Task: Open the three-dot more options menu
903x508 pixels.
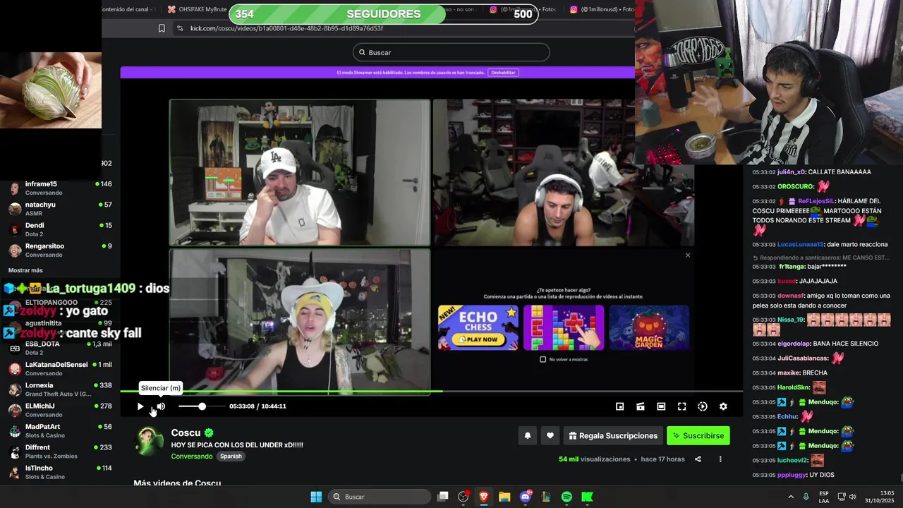Action: point(720,459)
